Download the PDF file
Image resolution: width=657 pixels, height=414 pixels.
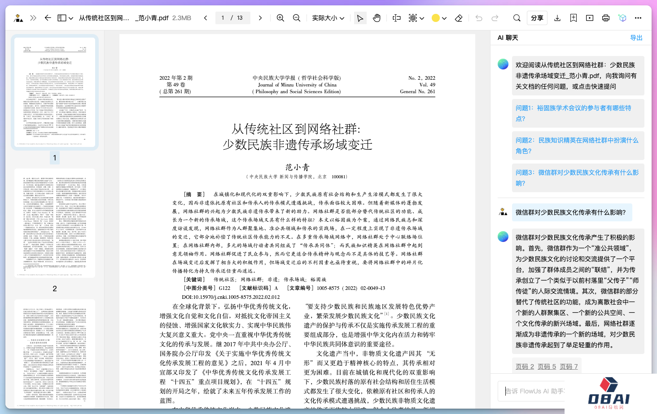coord(557,18)
